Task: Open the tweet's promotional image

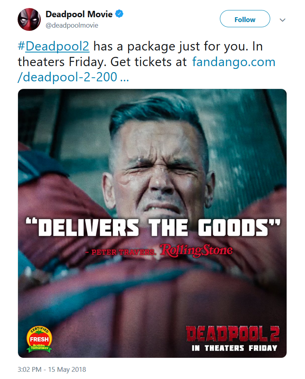Action: click(152, 223)
